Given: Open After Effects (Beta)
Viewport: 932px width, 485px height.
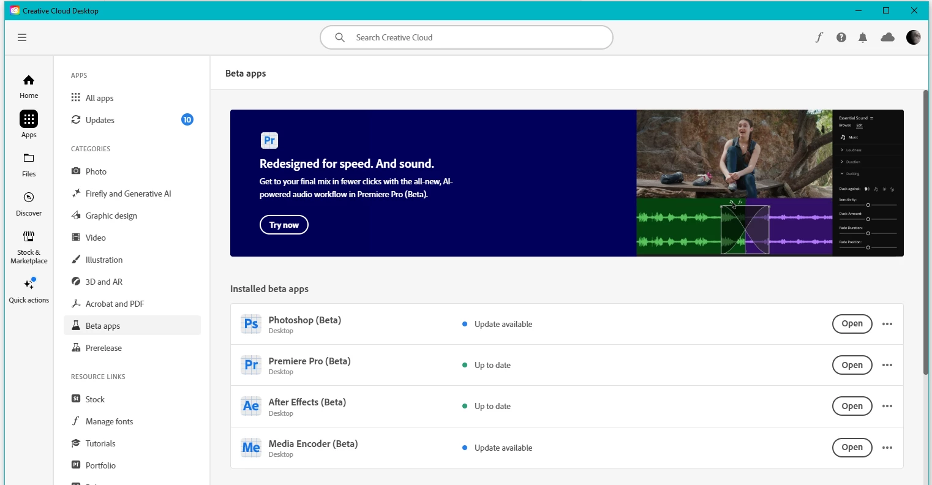Looking at the screenshot, I should tap(852, 406).
